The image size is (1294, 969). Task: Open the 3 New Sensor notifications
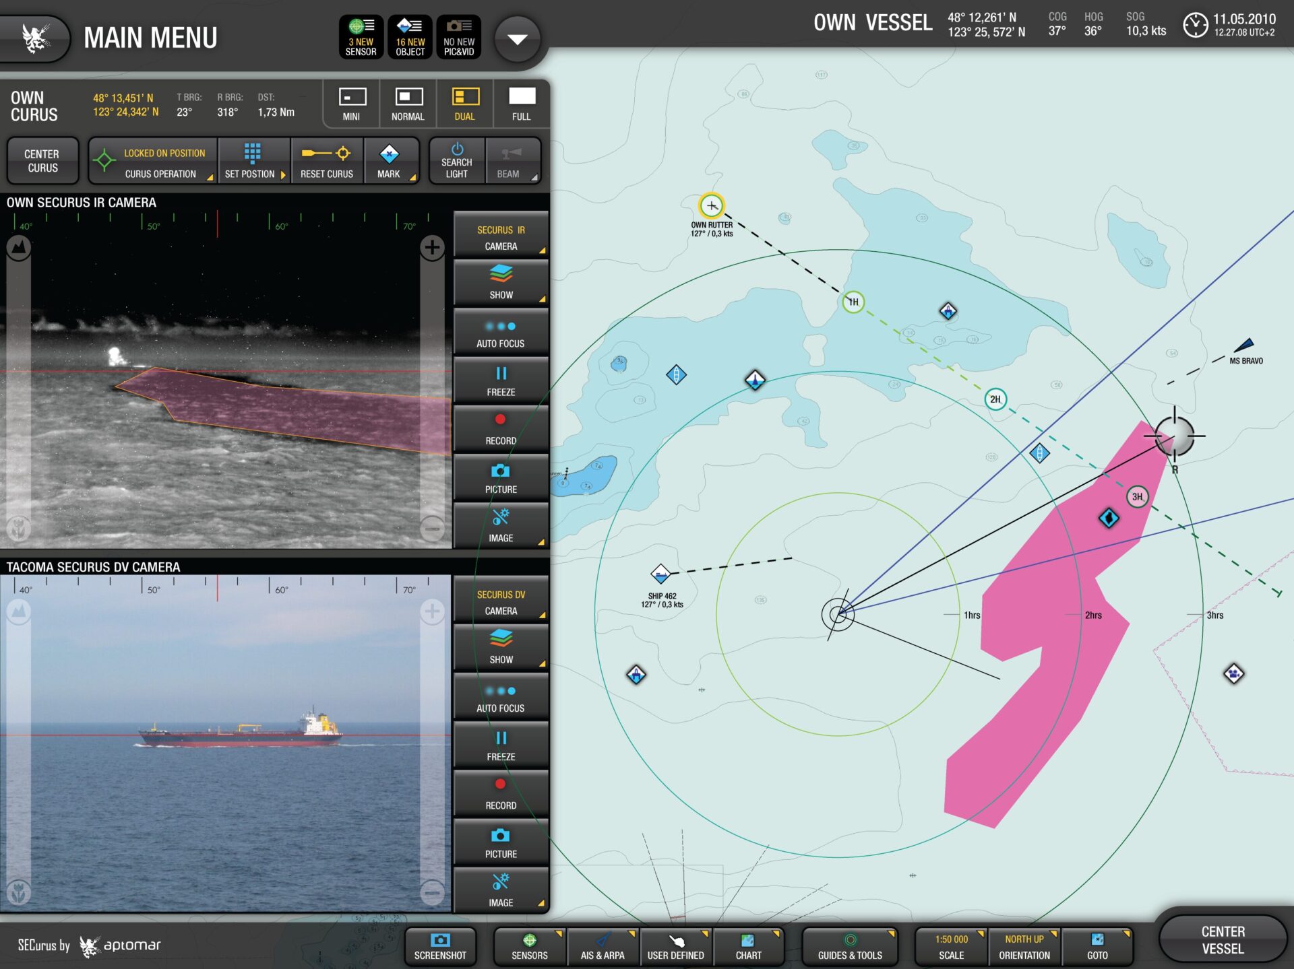(361, 37)
